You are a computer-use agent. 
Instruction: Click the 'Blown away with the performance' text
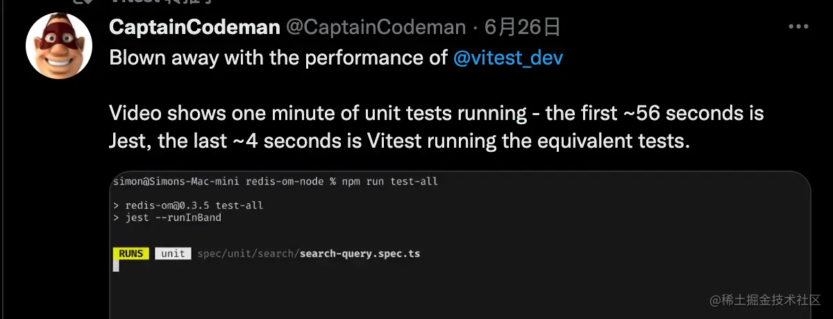click(x=278, y=58)
